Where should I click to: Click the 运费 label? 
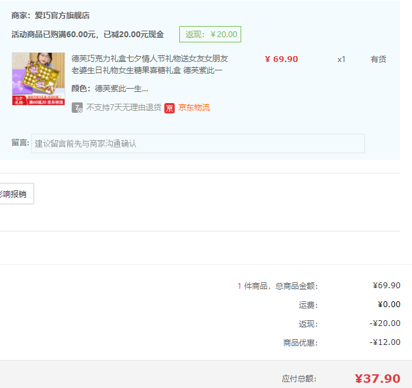click(x=308, y=305)
